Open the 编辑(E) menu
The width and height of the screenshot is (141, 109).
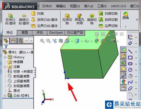pyautogui.click(x=61, y=6)
